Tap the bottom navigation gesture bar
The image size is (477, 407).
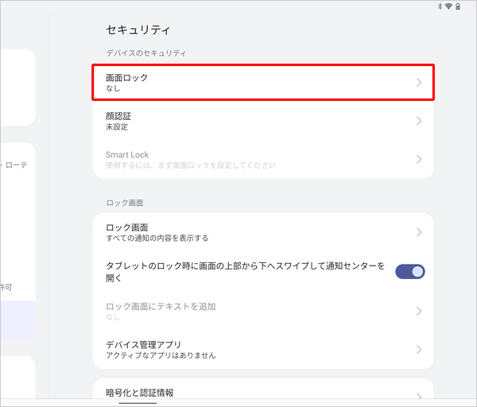[x=138, y=403]
